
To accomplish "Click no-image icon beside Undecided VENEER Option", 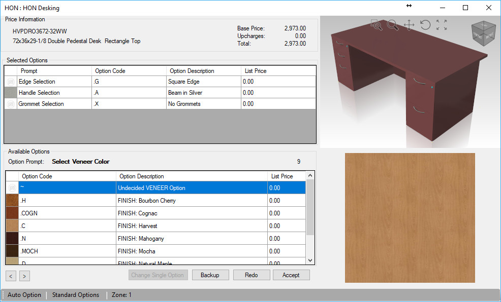I will tap(12, 188).
